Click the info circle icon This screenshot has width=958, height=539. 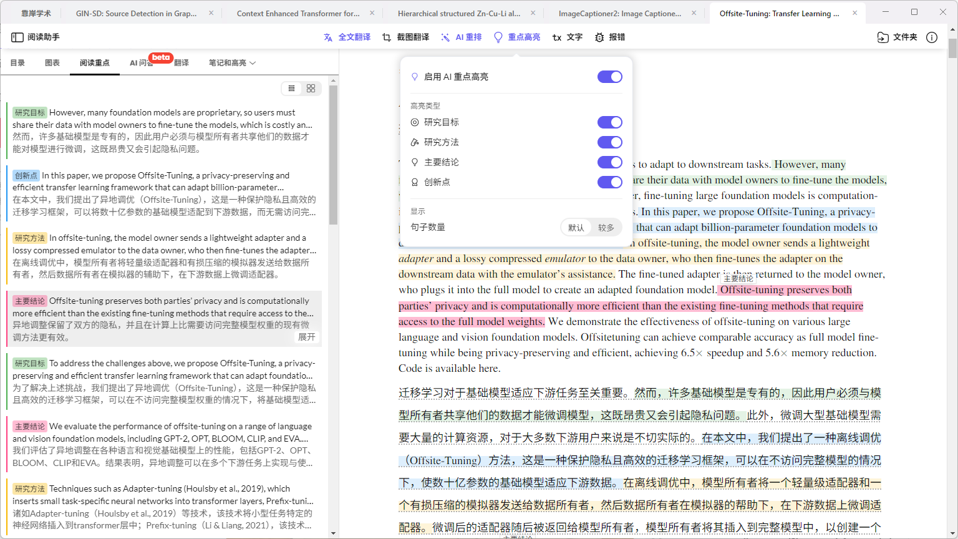(x=932, y=37)
